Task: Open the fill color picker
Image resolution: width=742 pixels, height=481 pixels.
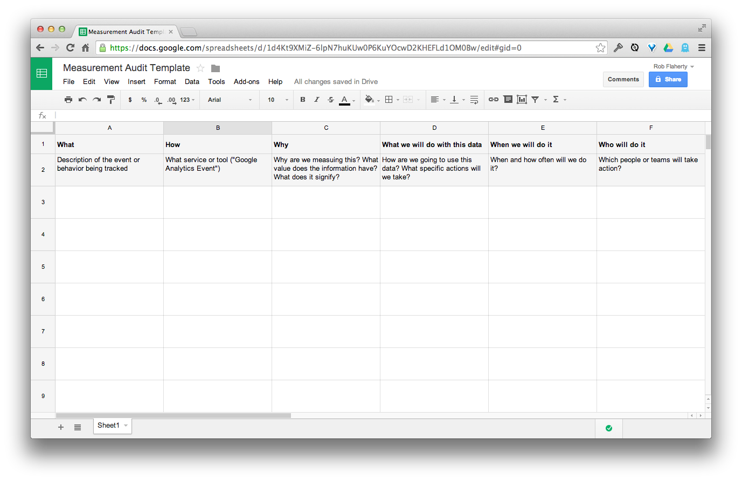Action: tap(370, 100)
